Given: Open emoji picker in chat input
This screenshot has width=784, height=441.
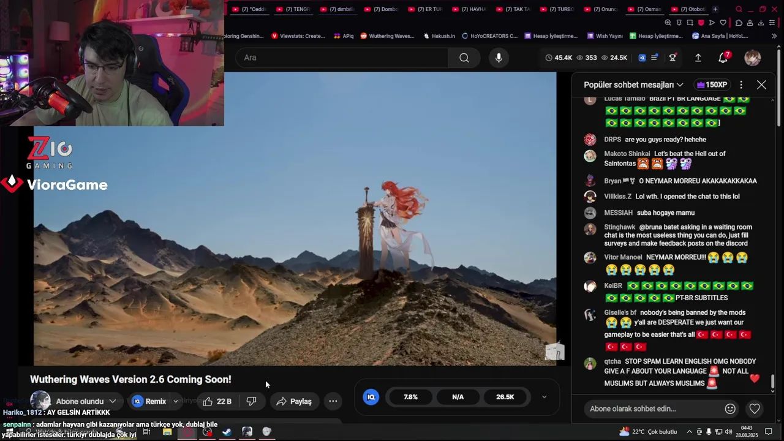Looking at the screenshot, I should coord(730,409).
